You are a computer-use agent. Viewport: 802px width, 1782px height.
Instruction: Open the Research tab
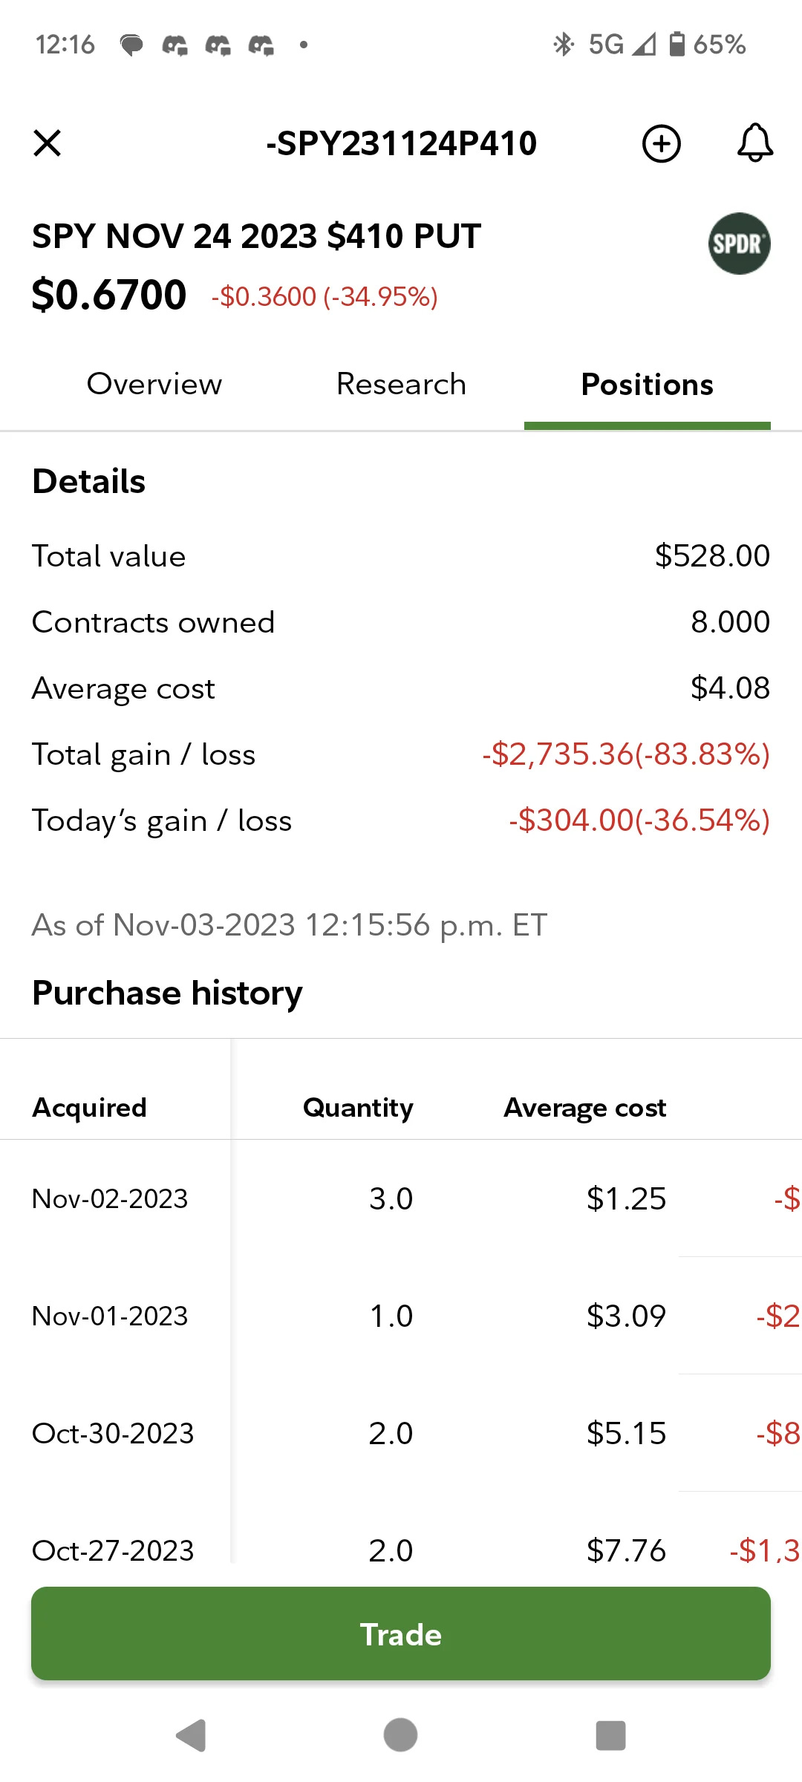[401, 385]
